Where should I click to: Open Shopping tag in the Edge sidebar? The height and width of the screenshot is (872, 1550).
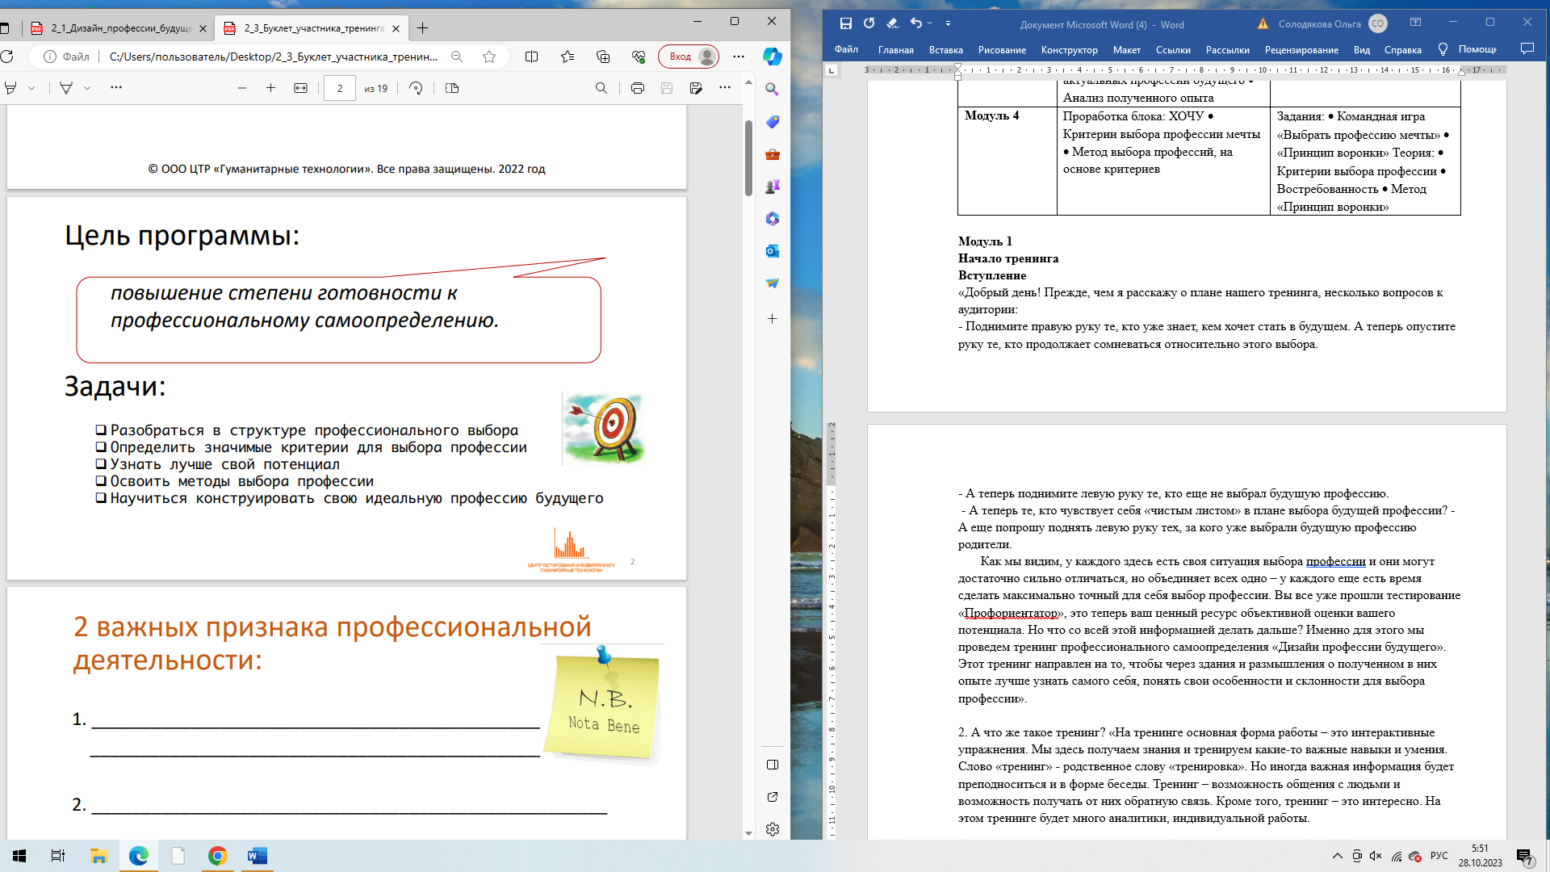click(x=773, y=122)
